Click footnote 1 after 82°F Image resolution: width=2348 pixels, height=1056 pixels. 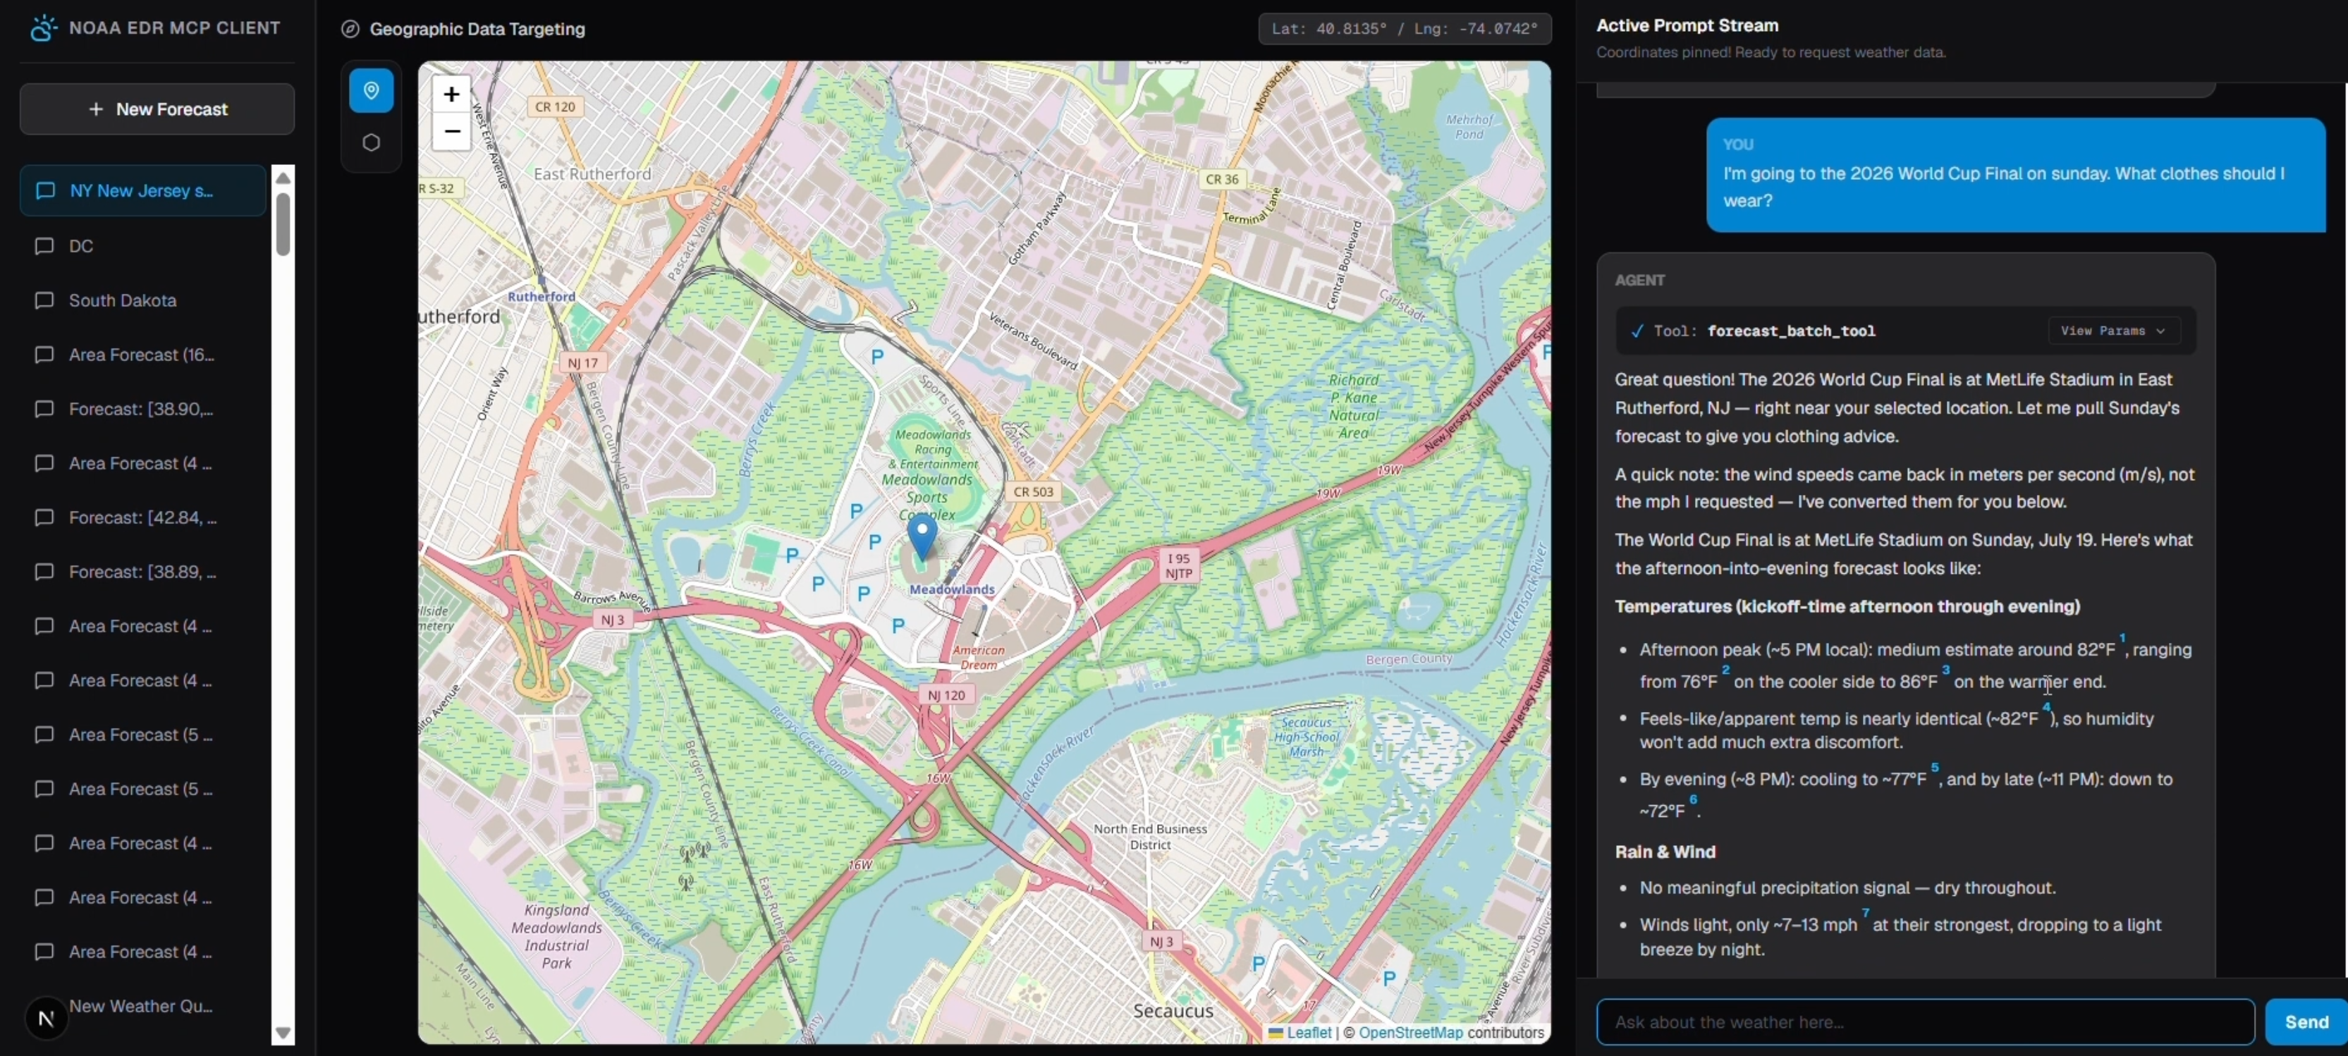pos(2122,638)
